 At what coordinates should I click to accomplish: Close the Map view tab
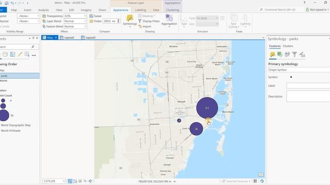[56, 38]
